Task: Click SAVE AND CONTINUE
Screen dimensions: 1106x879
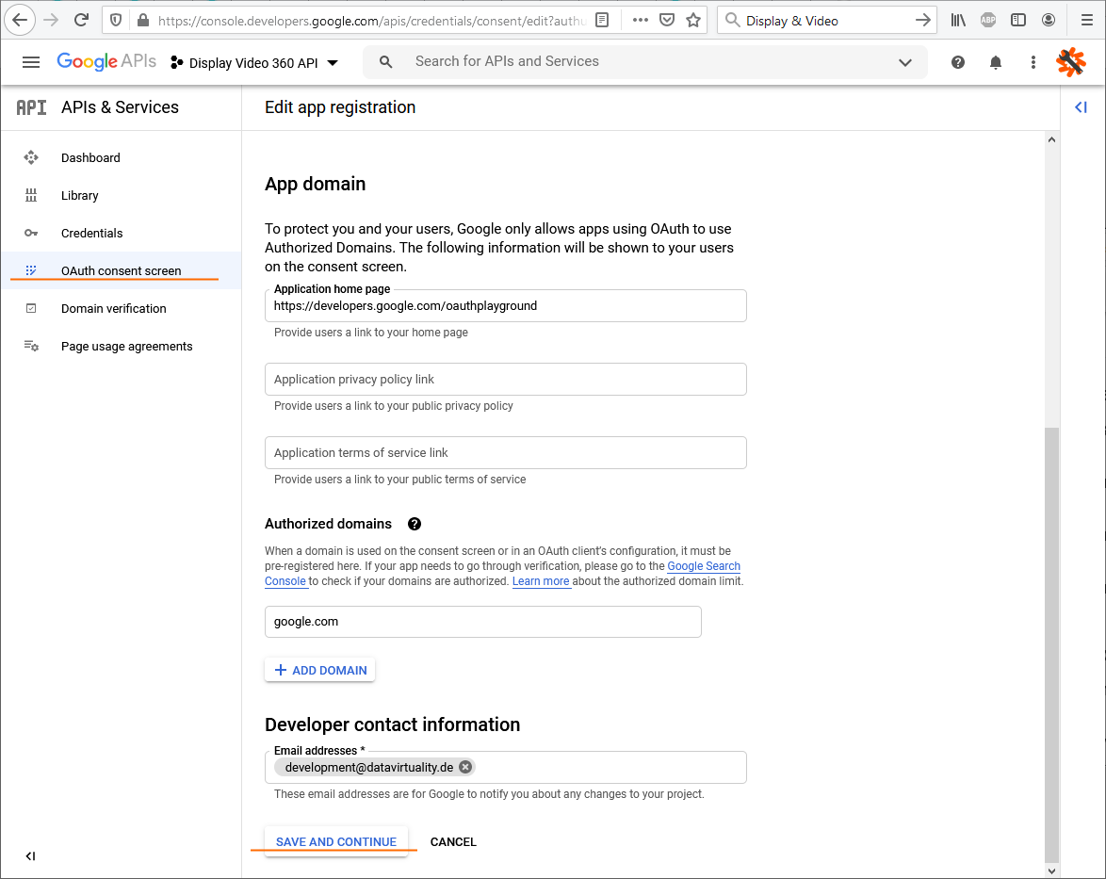Action: [x=335, y=841]
